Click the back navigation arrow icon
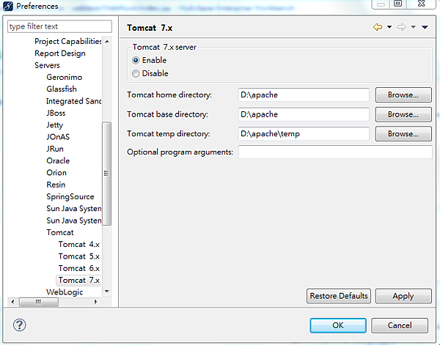 [378, 27]
